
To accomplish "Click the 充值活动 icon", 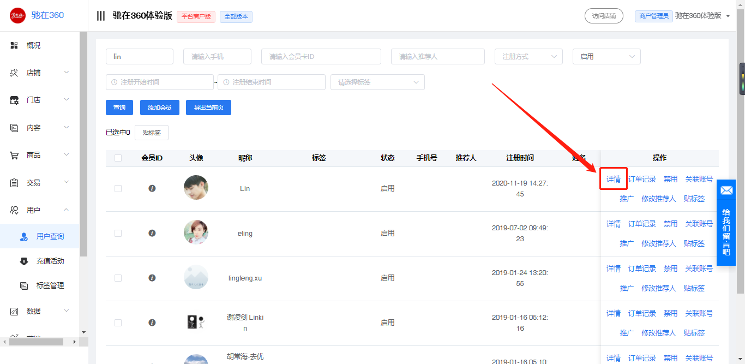I will point(24,261).
